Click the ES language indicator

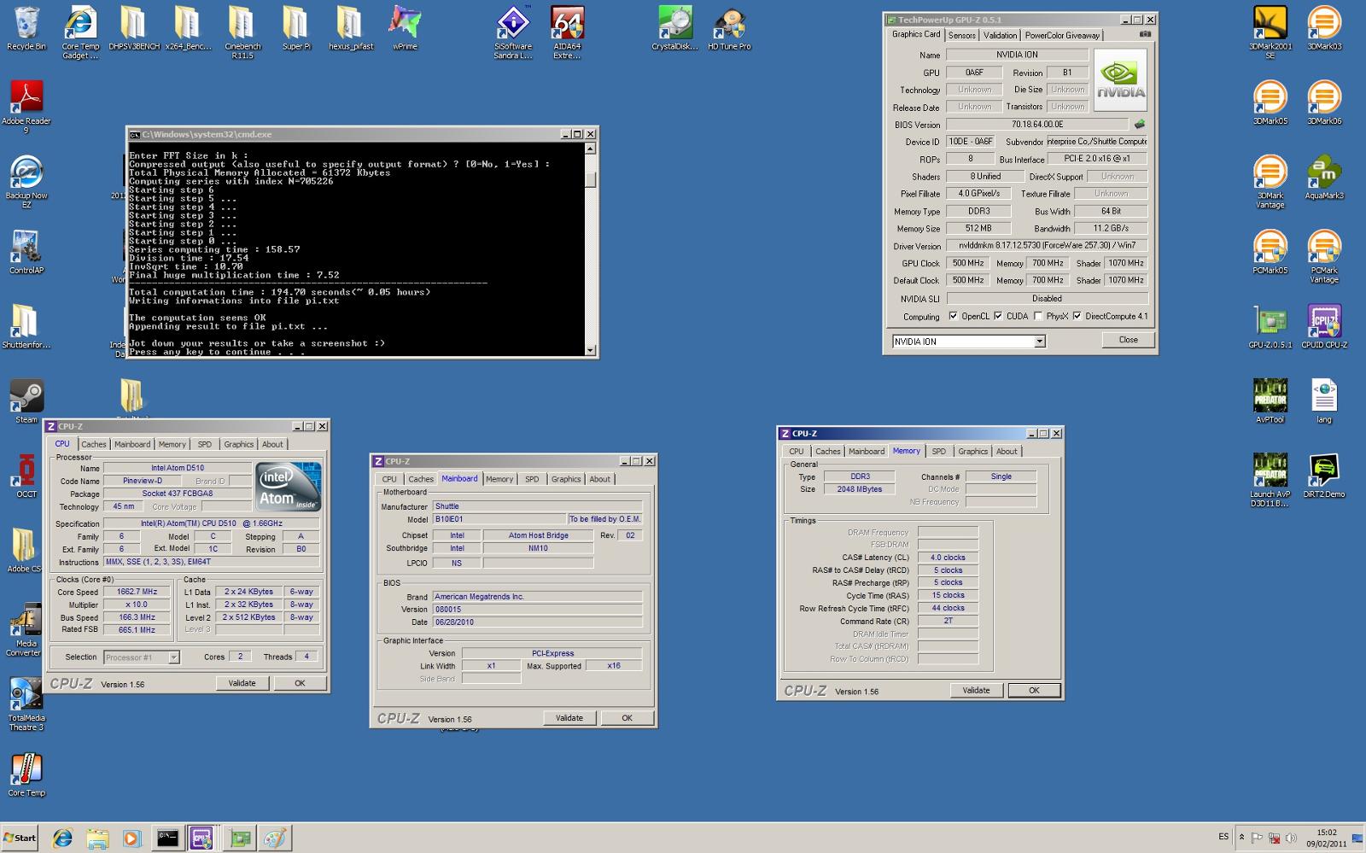click(1223, 837)
